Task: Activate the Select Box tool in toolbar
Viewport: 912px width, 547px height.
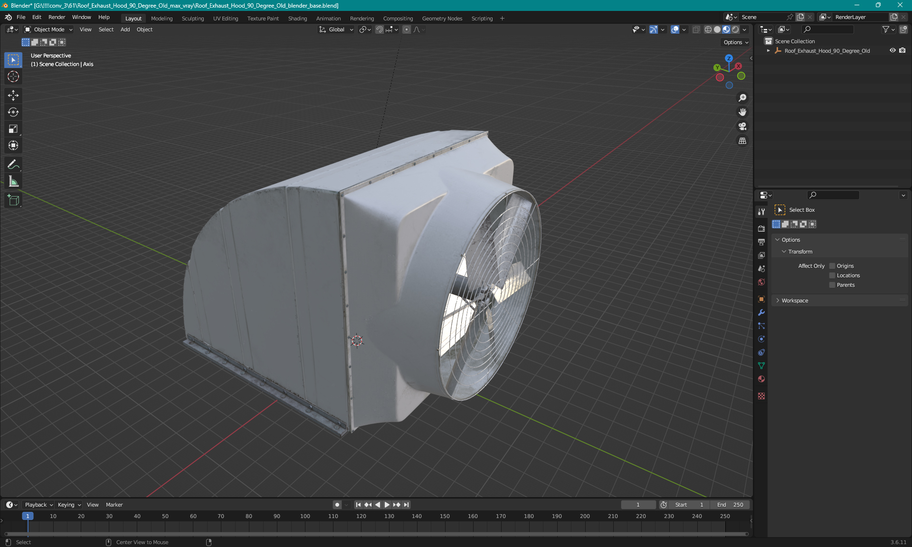Action: point(13,60)
